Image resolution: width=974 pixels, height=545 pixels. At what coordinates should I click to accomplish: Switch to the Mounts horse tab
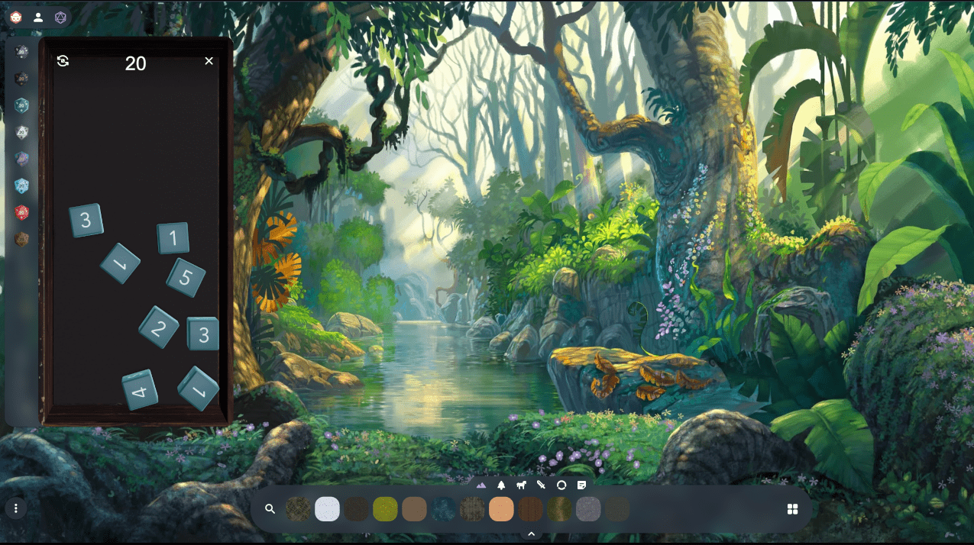coord(521,485)
